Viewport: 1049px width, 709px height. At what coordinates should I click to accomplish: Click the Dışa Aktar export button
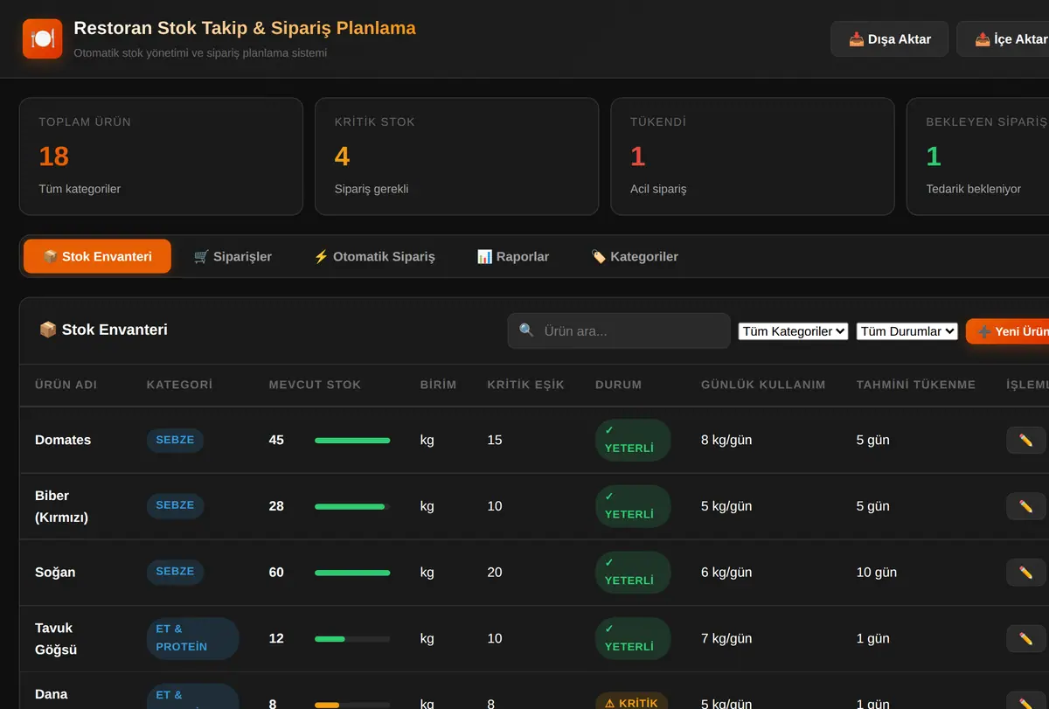890,39
